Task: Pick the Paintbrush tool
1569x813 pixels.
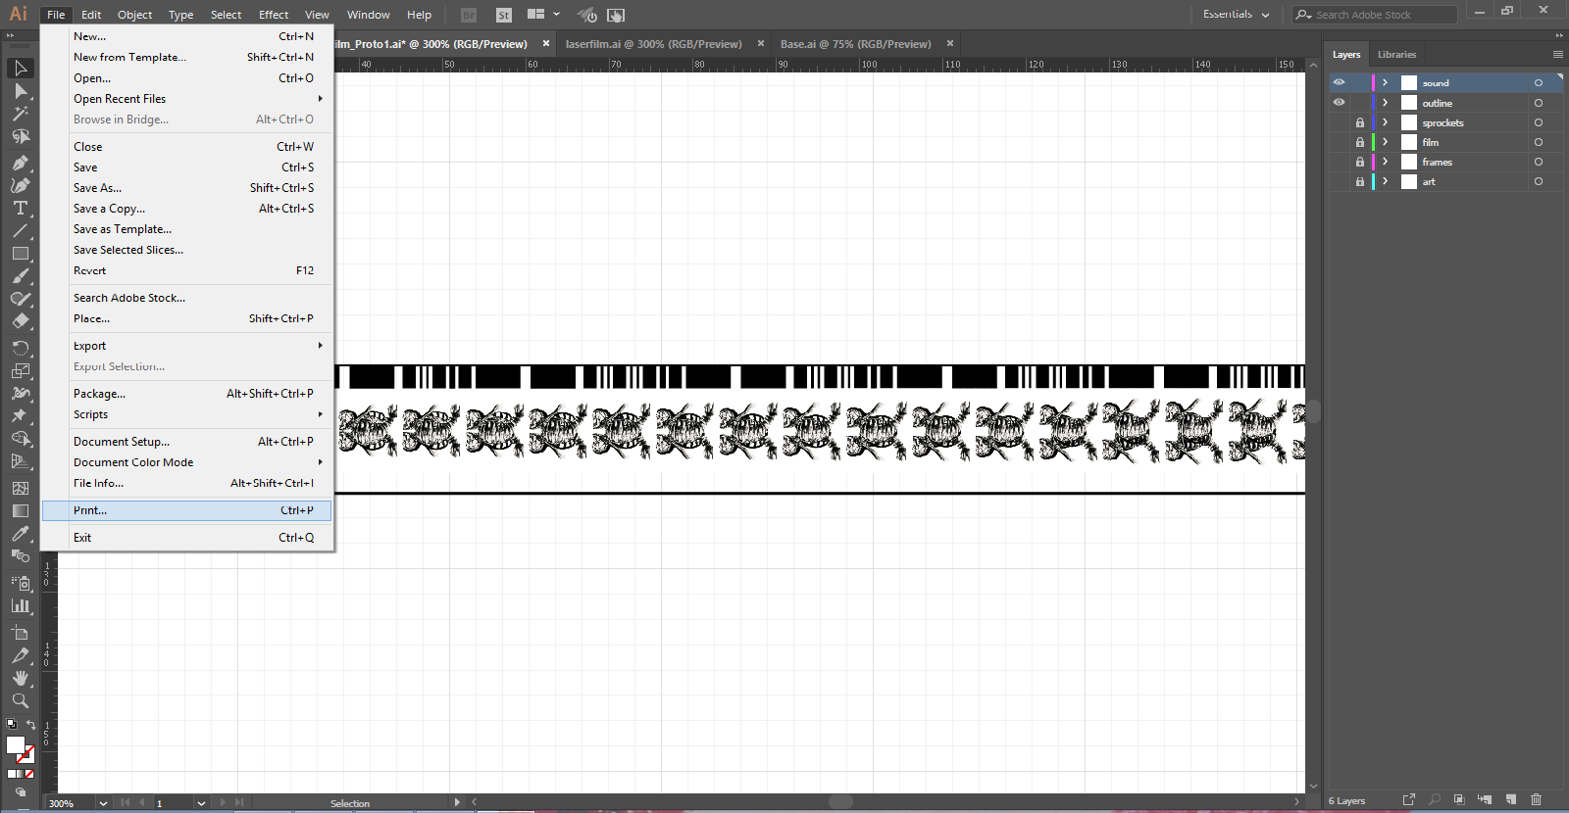Action: pos(20,276)
